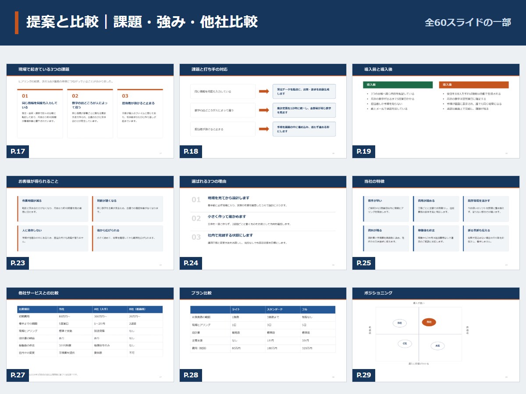
Task: Click the 03 card 担当者が抜けると止まる
Action: (x=140, y=113)
